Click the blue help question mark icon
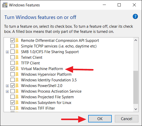The height and width of the screenshot is (126, 142). (x=135, y=16)
